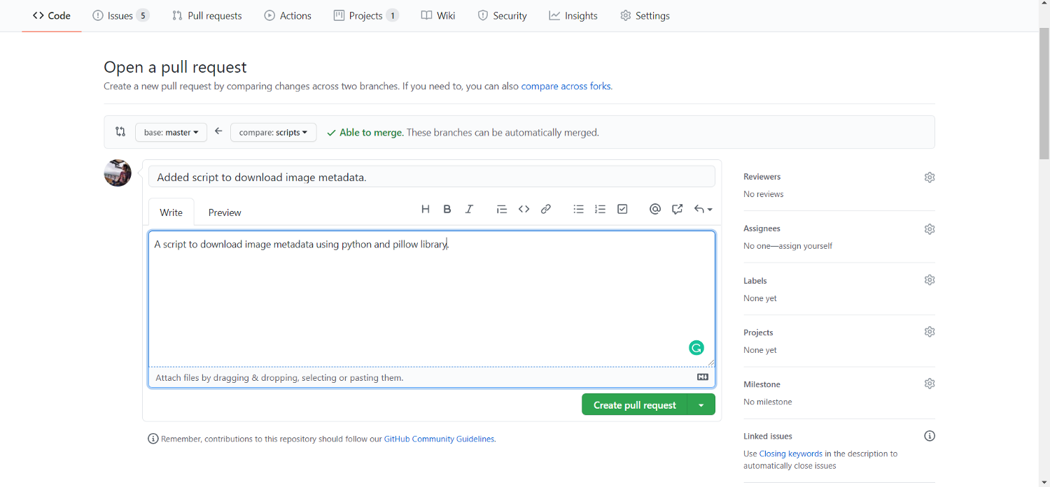Reference an issue or pull request
Screen dimensions: 1050x487
click(x=677, y=209)
